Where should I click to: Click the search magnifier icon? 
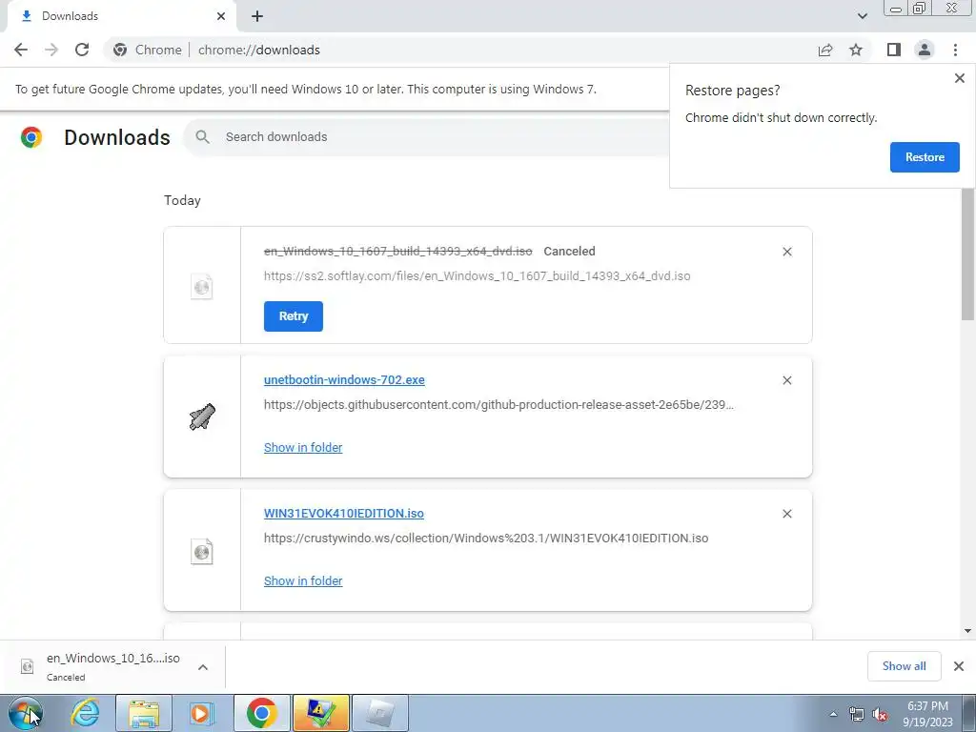[202, 137]
